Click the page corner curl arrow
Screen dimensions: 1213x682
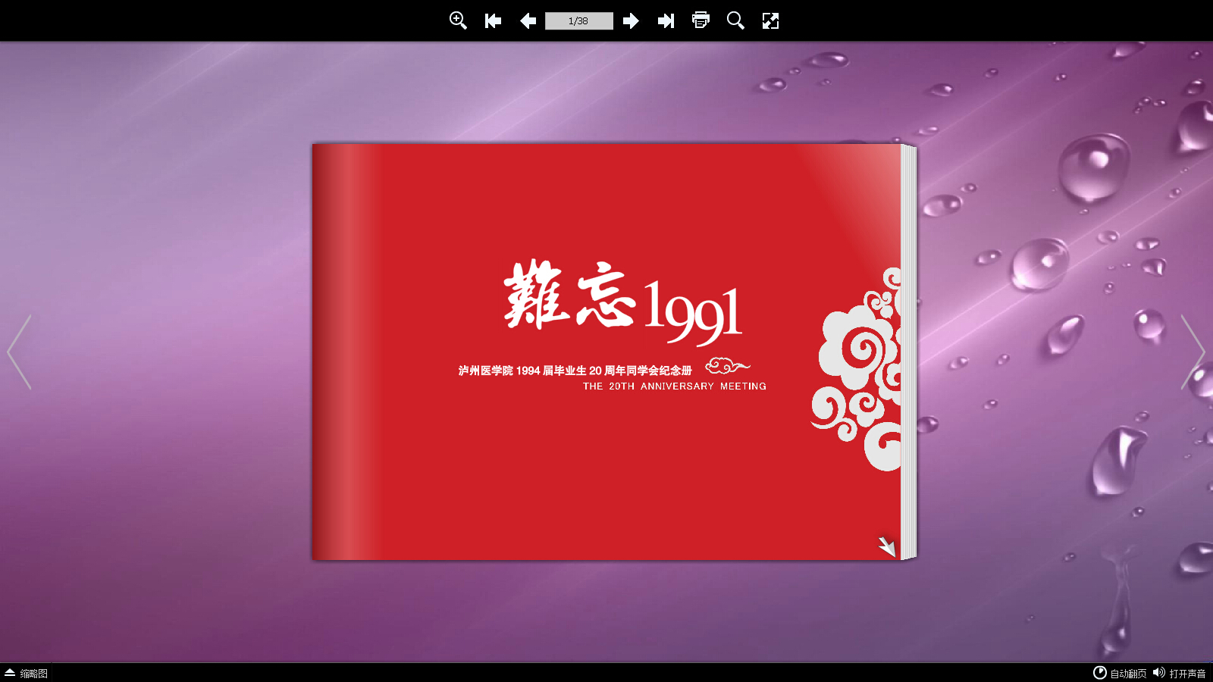coord(887,546)
